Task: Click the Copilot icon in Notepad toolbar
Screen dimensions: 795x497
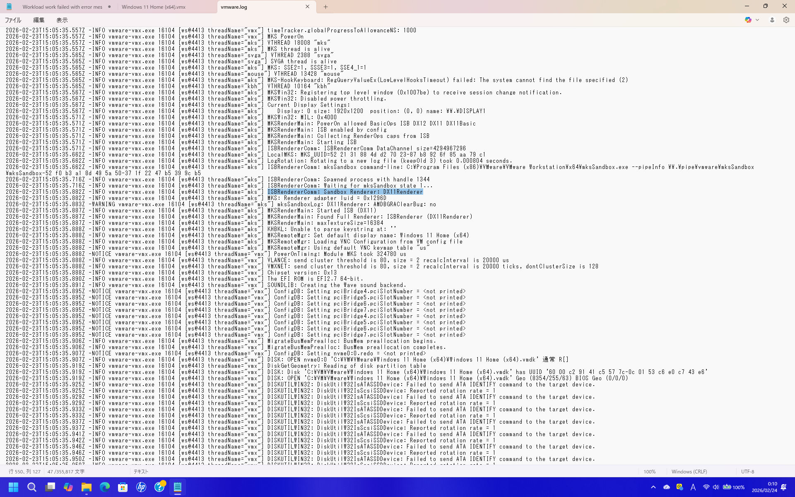Action: coord(748,20)
